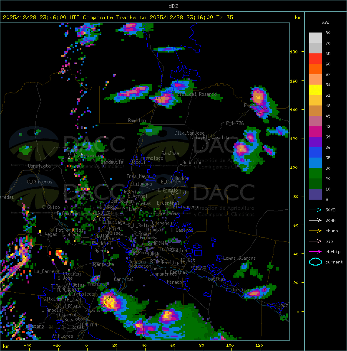Click the 'Catitas' place label
This screenshot has height=351, width=347.
tap(216, 279)
